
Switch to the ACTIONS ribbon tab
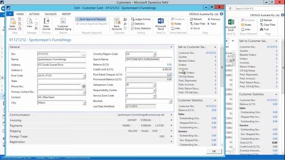pyautogui.click(x=34, y=14)
